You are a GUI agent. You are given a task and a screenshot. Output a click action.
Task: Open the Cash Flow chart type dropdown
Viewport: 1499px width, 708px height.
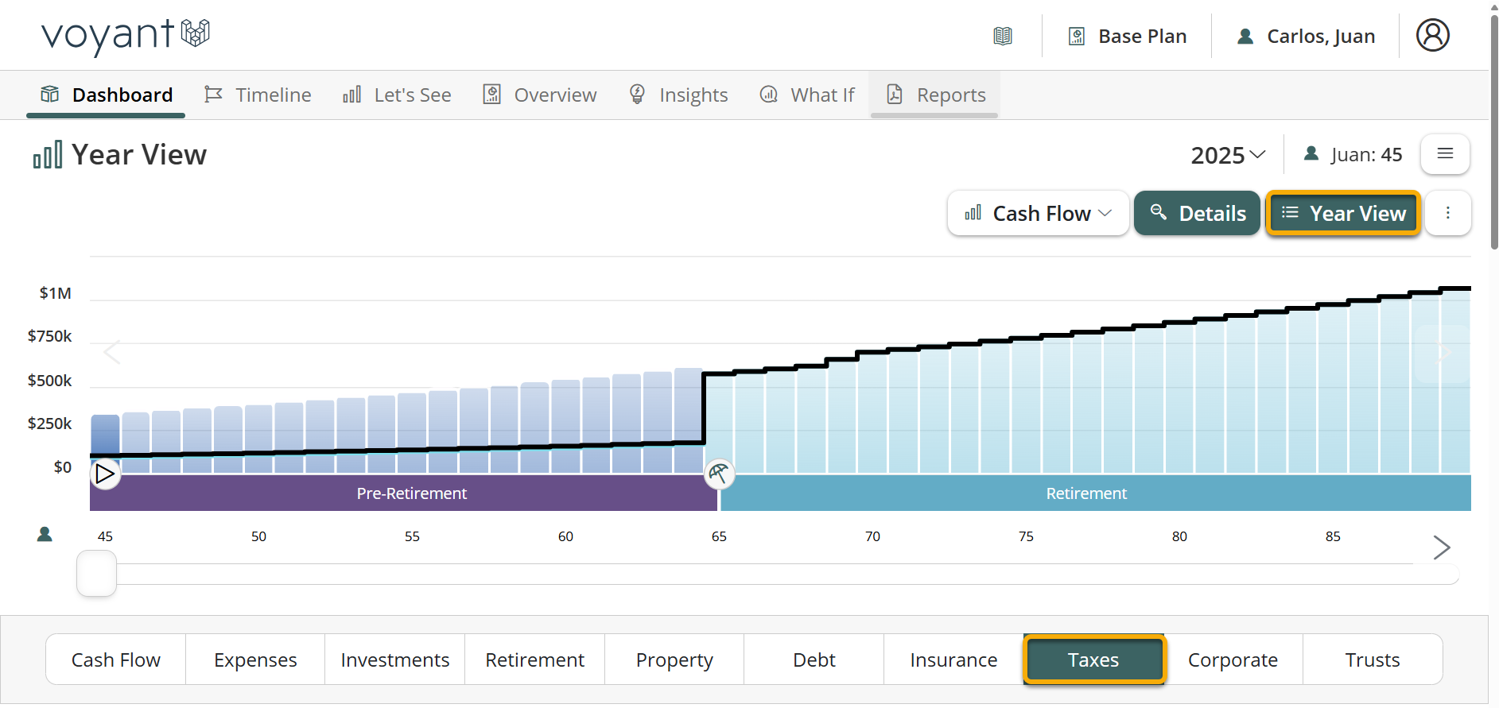1038,213
